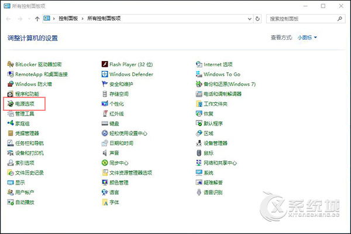The image size is (351, 234).
Task: Click the 显示 display link
Action: [20, 182]
